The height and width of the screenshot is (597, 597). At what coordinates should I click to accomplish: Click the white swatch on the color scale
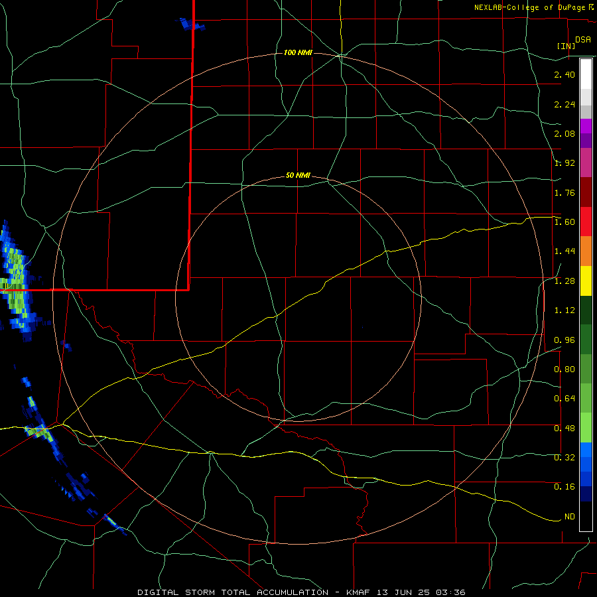coord(586,74)
